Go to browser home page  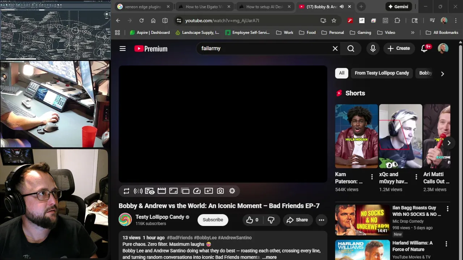tap(153, 21)
